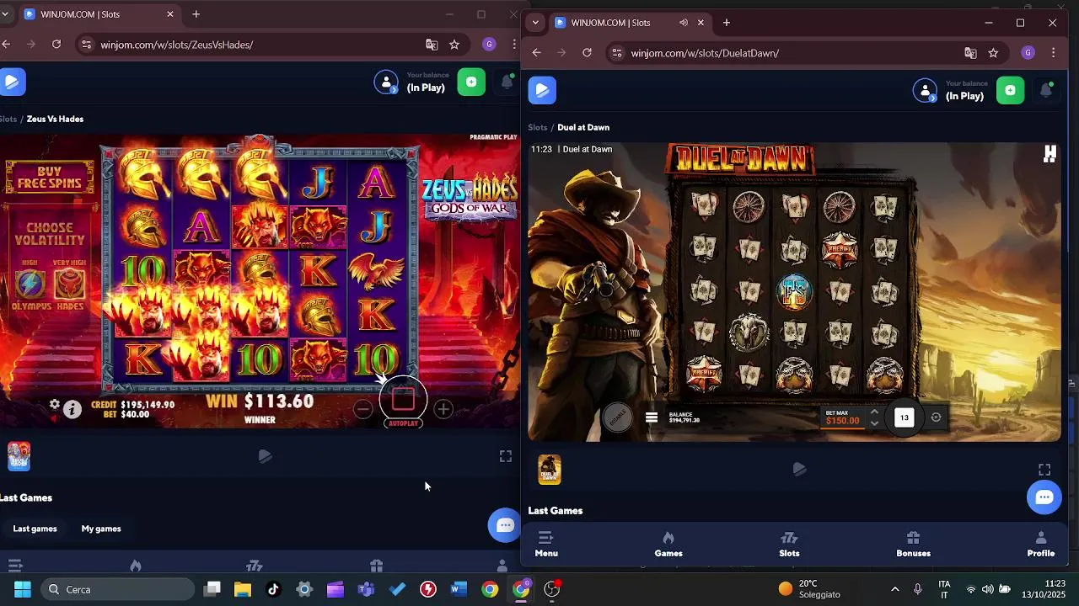Open flame Games icon in left window
Screen dimensions: 1079x606
135,566
